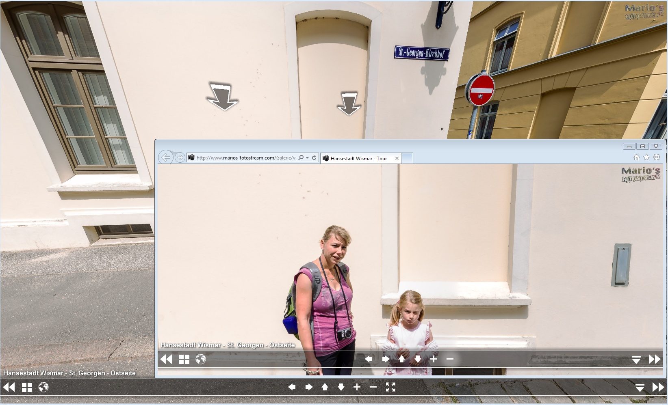Open thumbnail grid in main bottom toolbar
Screen dimensions: 668x405
[x=27, y=388]
